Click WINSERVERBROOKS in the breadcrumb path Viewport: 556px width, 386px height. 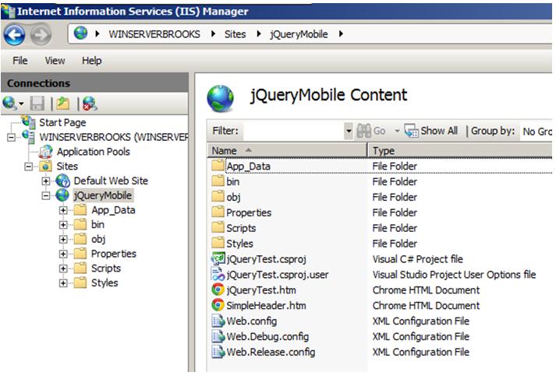tap(154, 34)
